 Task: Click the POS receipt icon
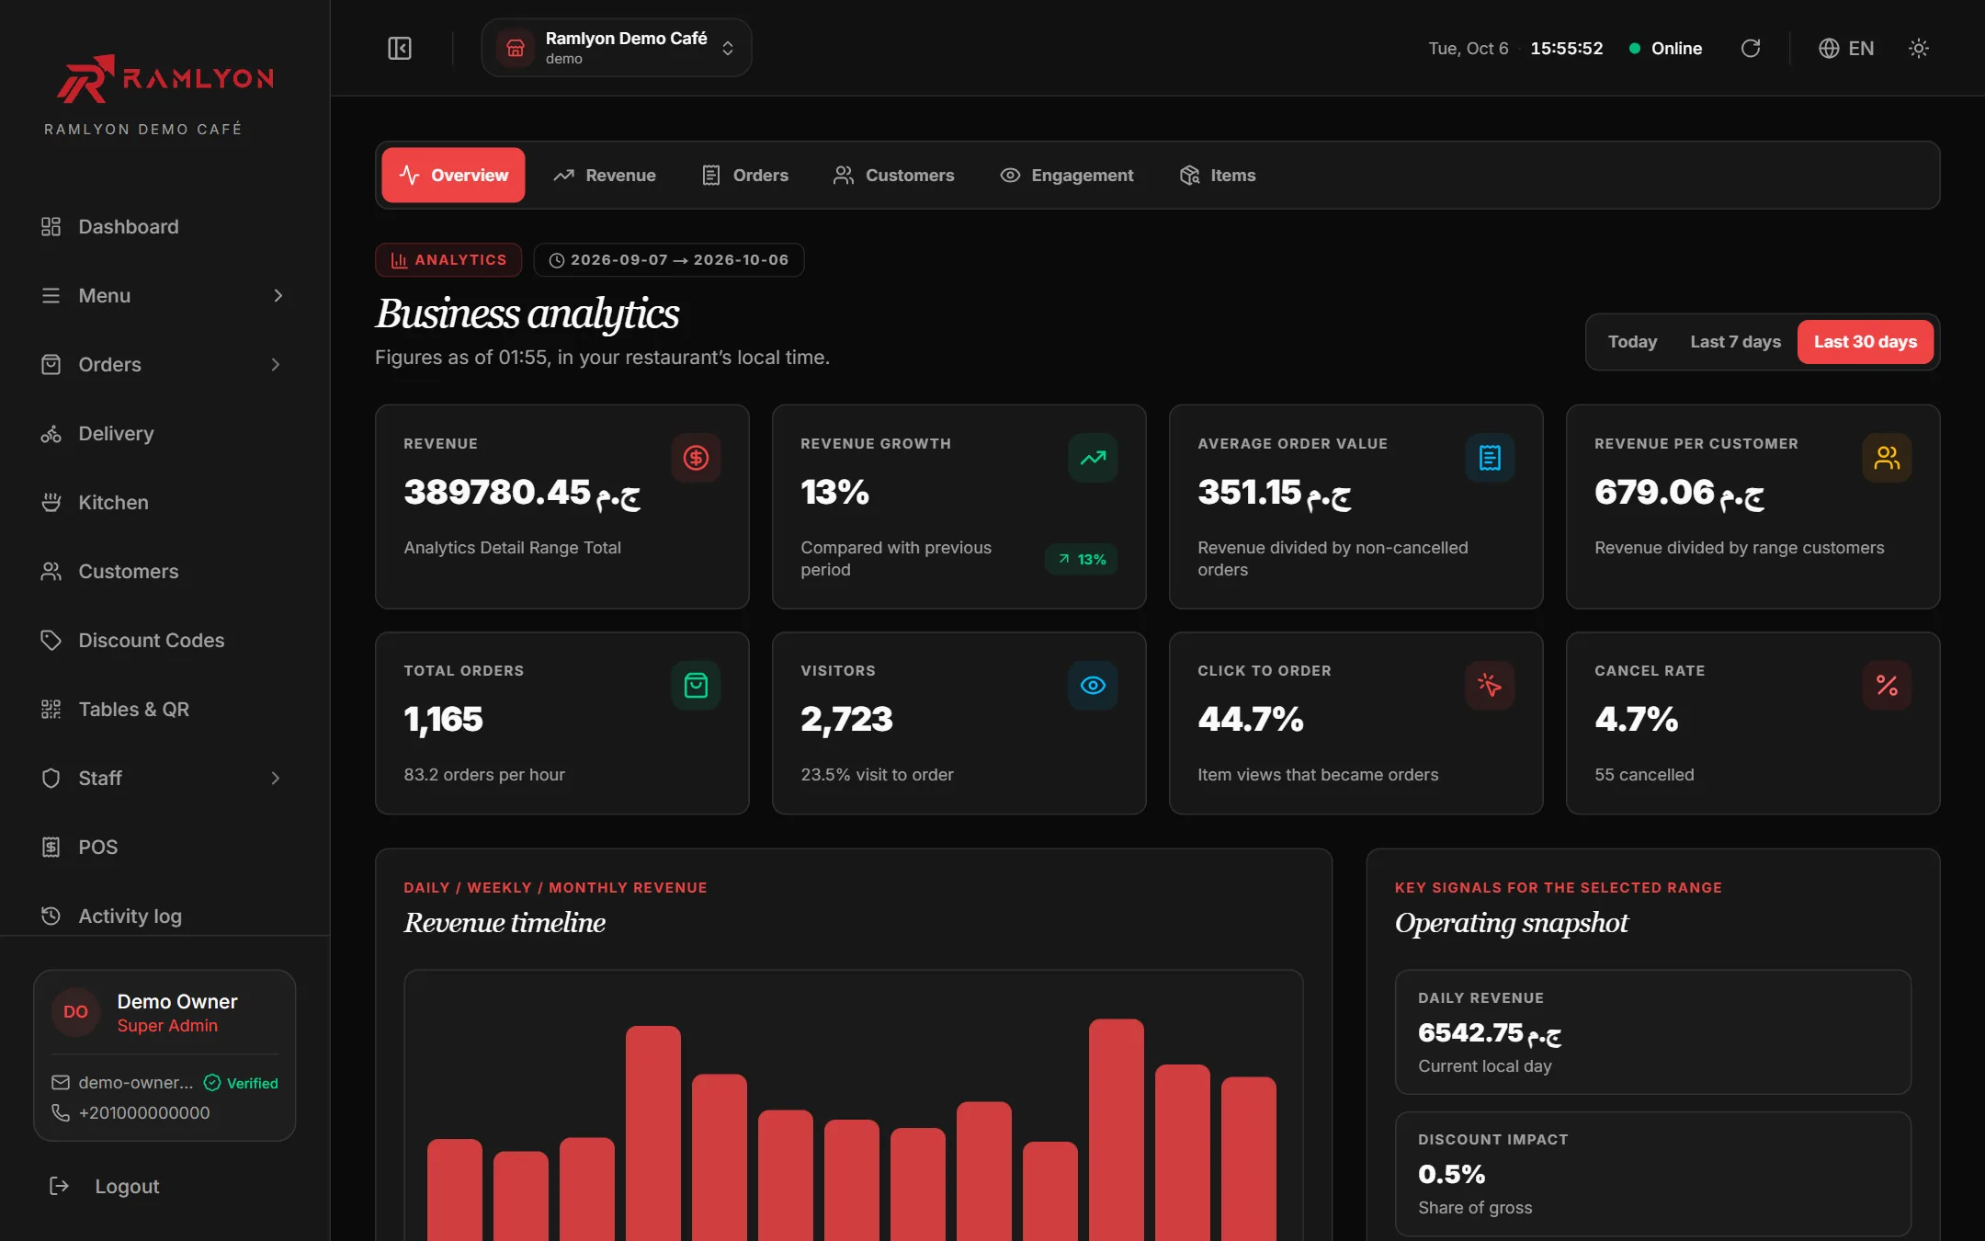[x=51, y=848]
